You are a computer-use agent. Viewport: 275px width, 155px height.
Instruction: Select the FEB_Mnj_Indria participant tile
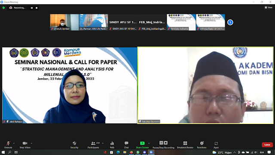[152, 22]
